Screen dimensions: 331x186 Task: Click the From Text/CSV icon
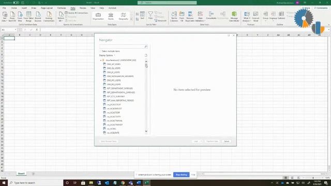tap(12, 17)
